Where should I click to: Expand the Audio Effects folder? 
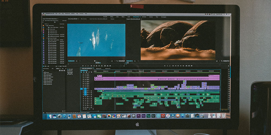click(x=43, y=75)
